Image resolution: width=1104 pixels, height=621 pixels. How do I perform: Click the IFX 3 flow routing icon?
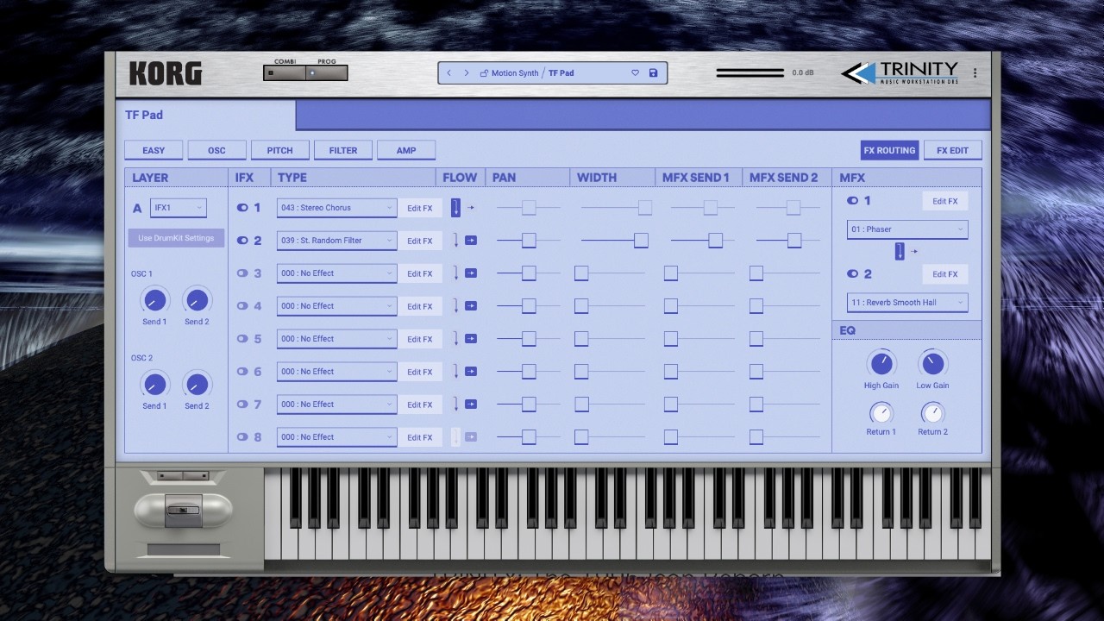[x=471, y=273]
